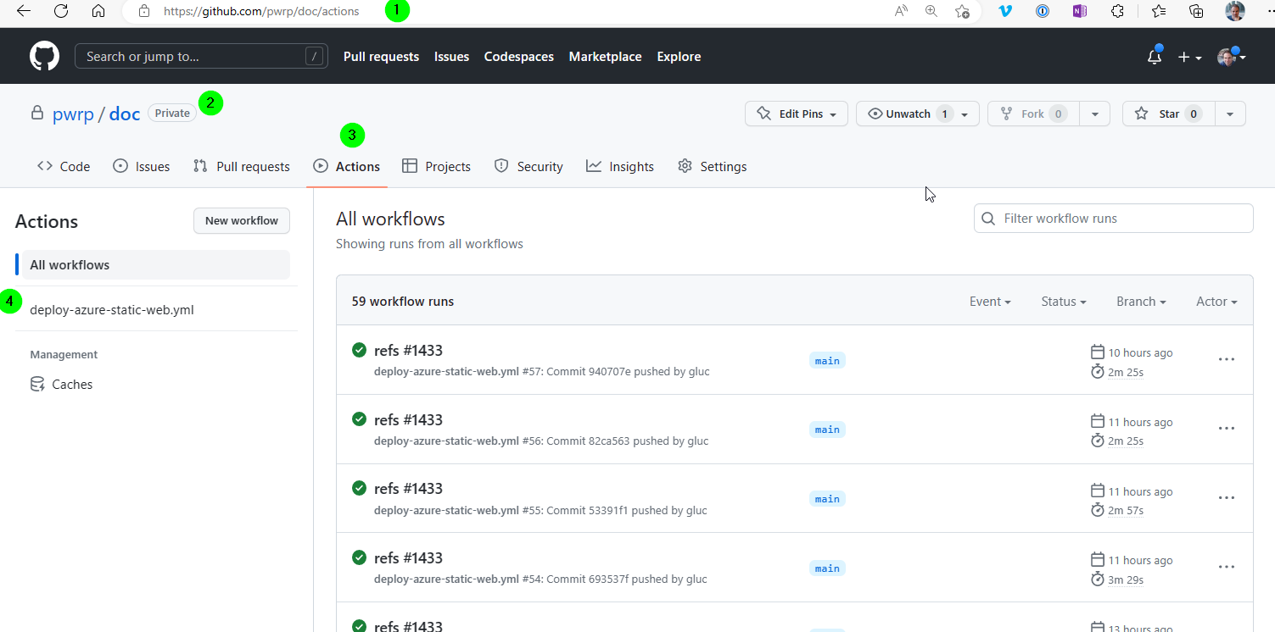
Task: Select the Actions tab
Action: click(347, 166)
